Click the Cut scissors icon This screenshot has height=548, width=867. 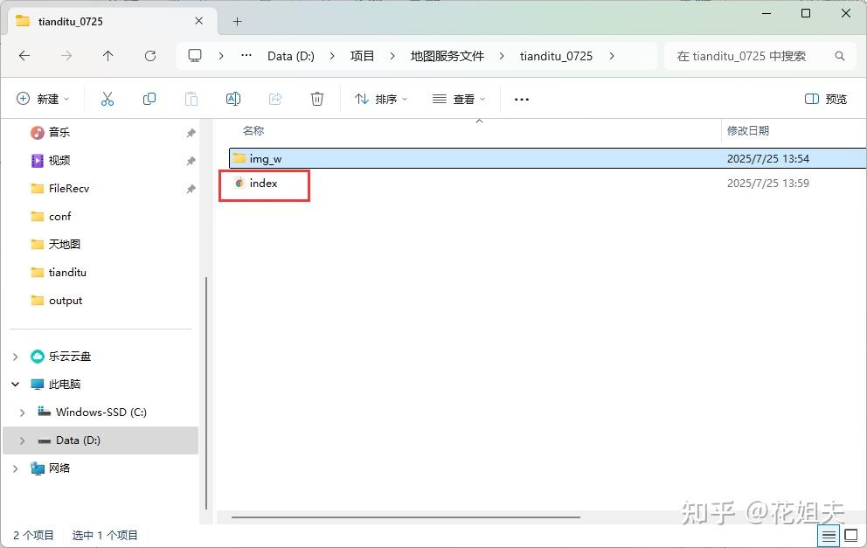pos(108,99)
